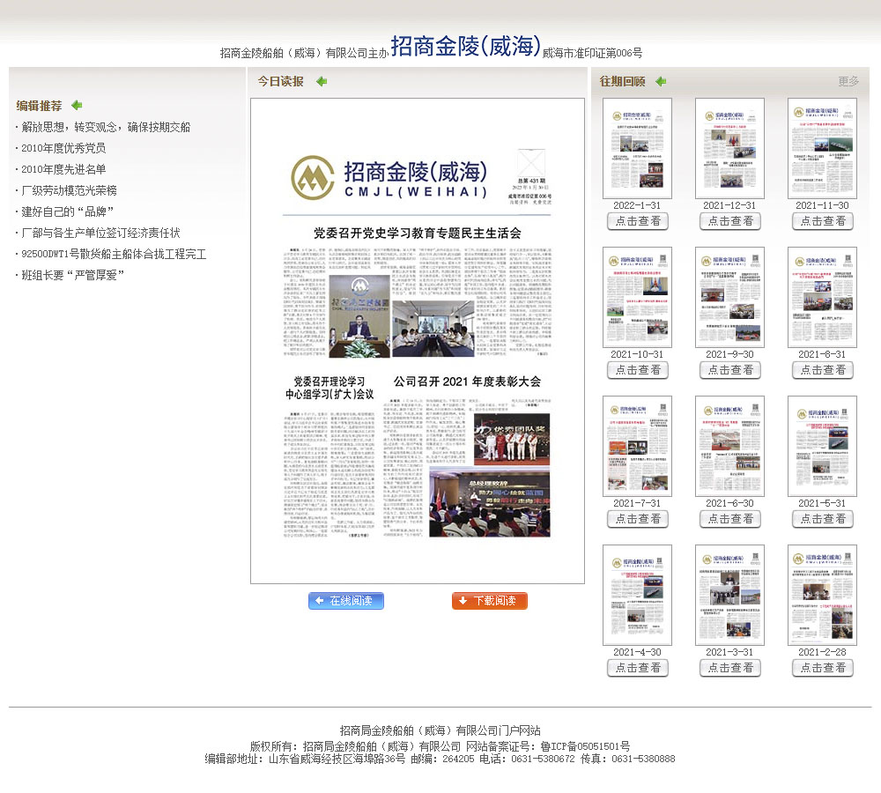This screenshot has width=881, height=793.
Task: Click the 下载阅读 button
Action: [489, 601]
